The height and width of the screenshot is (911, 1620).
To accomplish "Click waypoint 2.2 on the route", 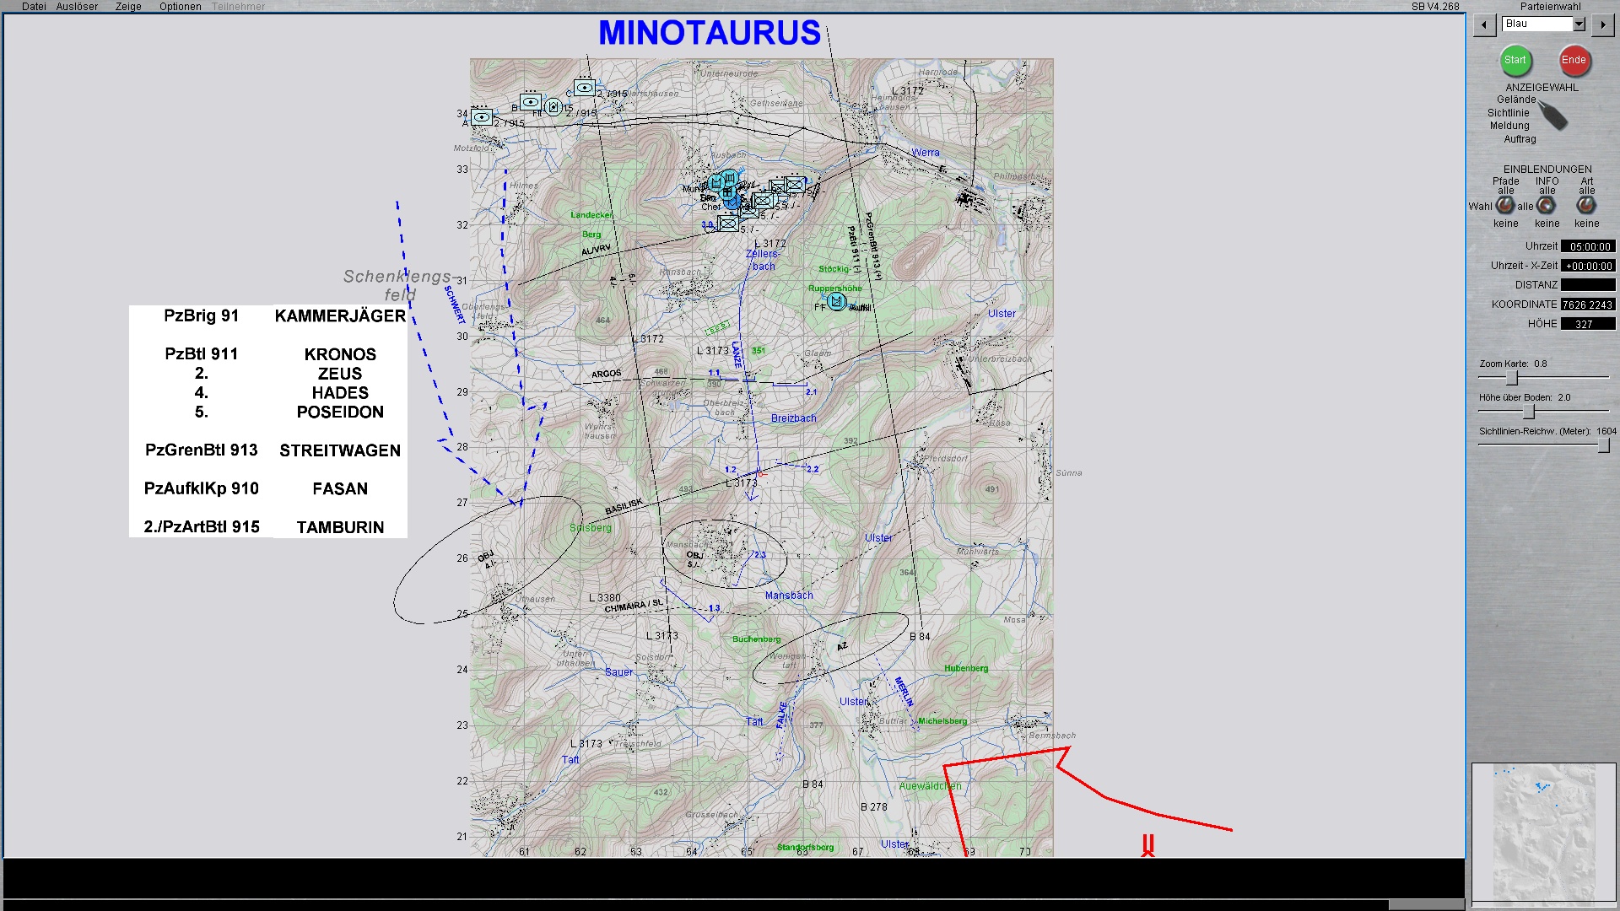I will [813, 469].
